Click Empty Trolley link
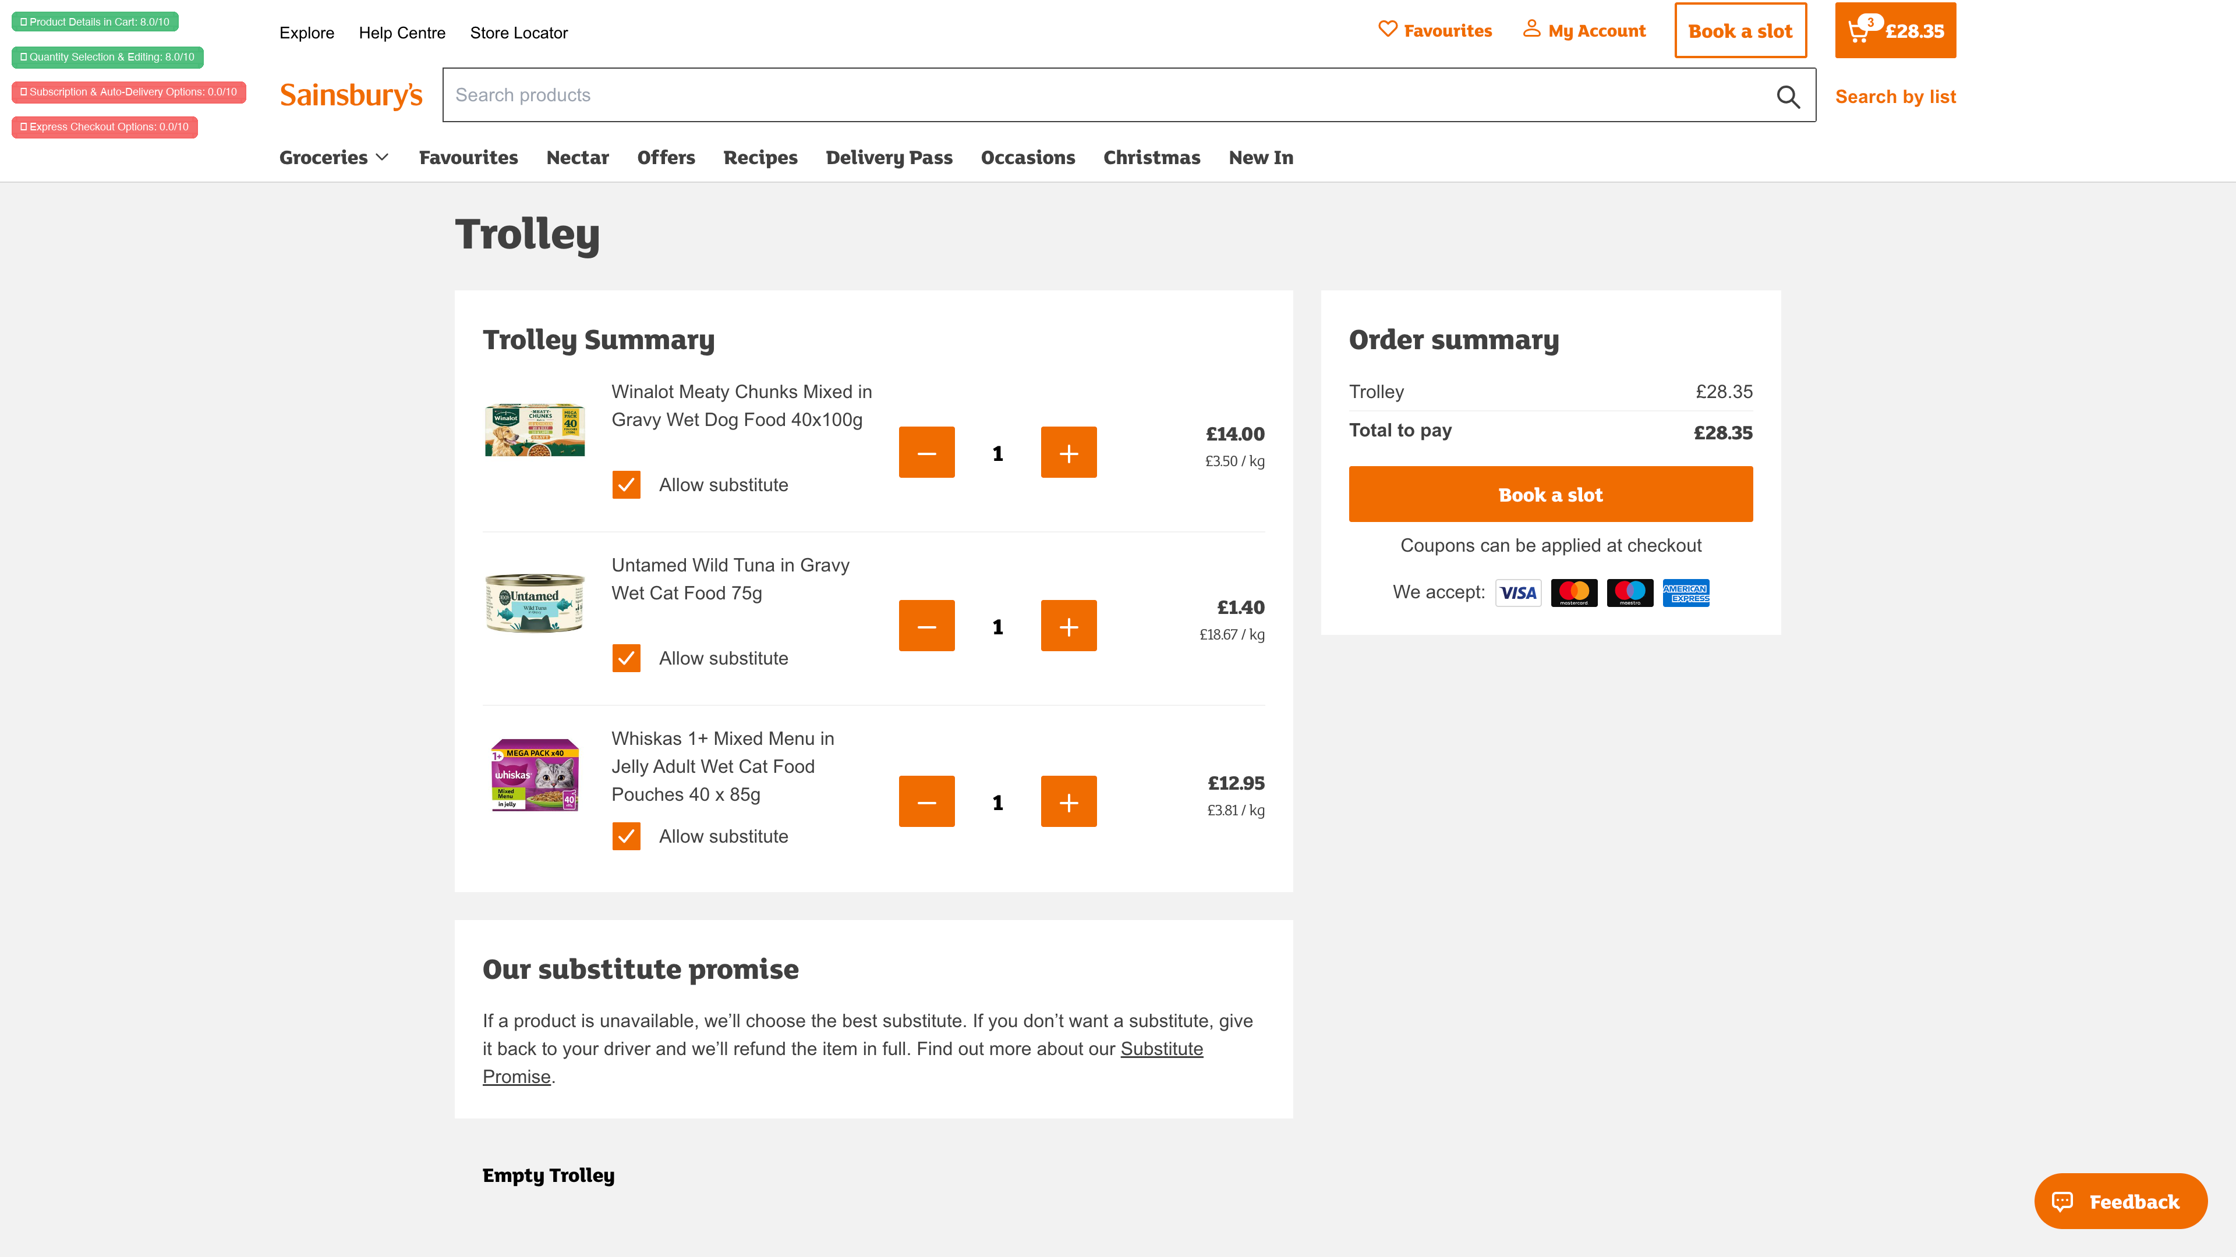 tap(548, 1176)
